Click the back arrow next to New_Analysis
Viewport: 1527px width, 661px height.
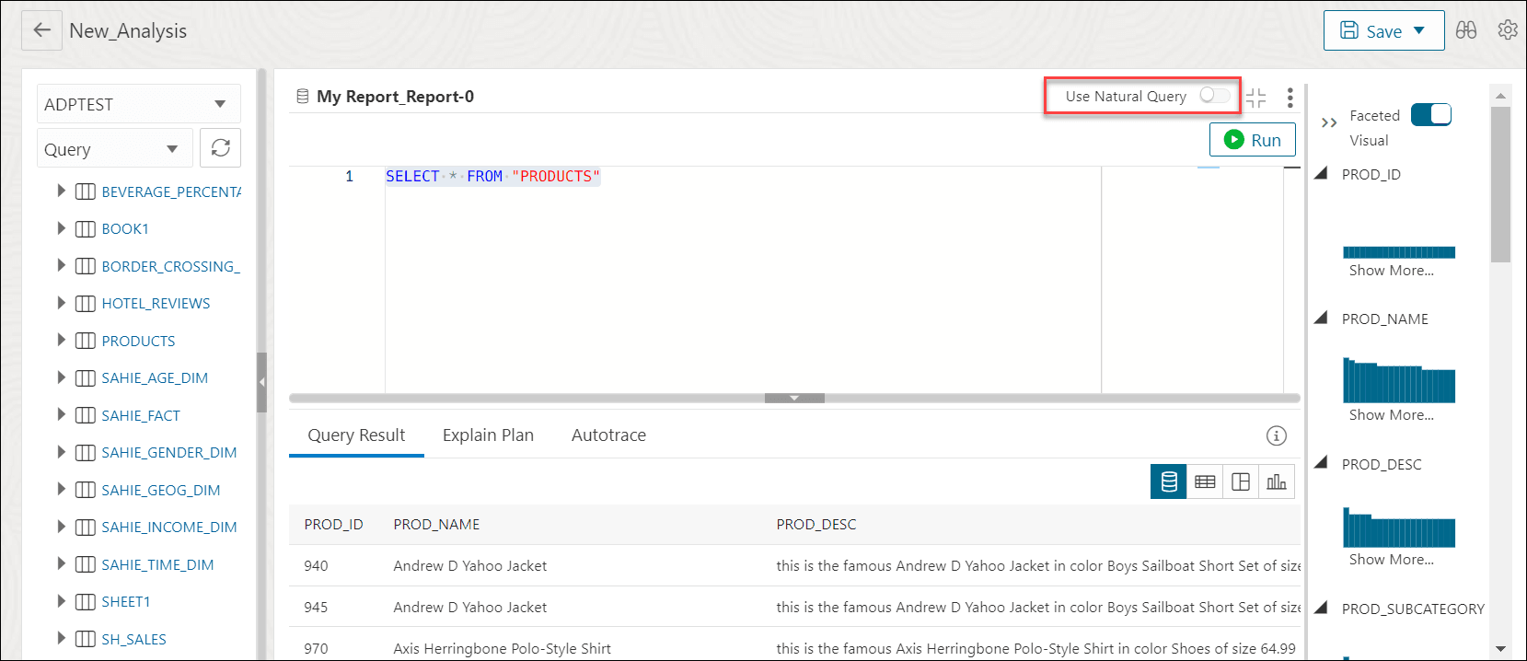[x=41, y=30]
